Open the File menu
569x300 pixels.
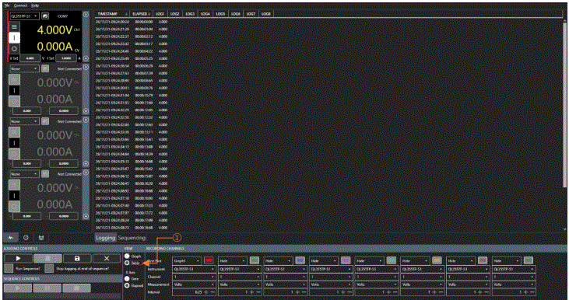pyautogui.click(x=6, y=5)
